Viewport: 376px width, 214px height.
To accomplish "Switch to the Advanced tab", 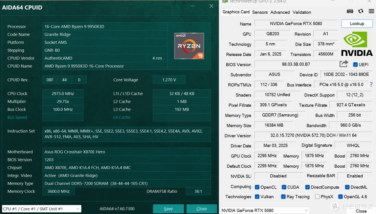I will coord(280,12).
